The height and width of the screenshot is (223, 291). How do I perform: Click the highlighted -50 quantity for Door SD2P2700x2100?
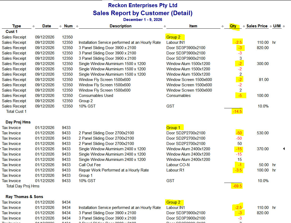click(239, 133)
